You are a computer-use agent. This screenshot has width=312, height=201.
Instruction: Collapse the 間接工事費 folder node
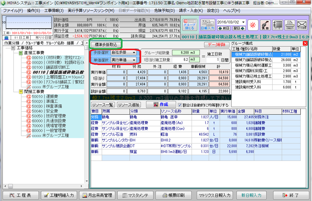point(21,92)
